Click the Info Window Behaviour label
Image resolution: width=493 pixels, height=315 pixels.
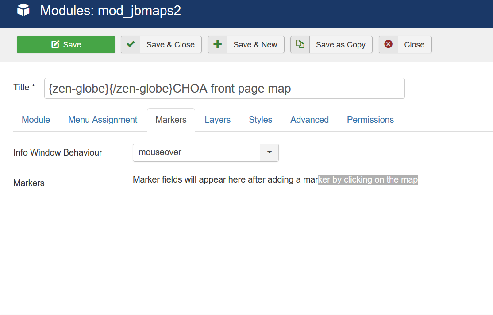tap(58, 152)
